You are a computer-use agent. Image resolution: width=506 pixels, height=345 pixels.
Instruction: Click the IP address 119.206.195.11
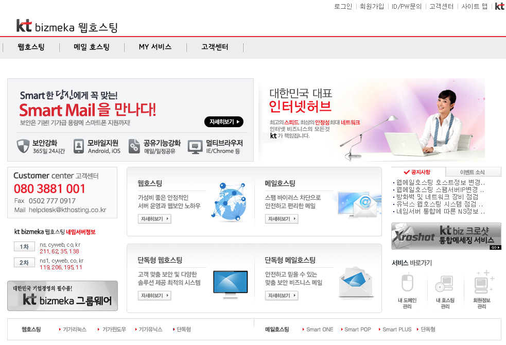coord(61,267)
